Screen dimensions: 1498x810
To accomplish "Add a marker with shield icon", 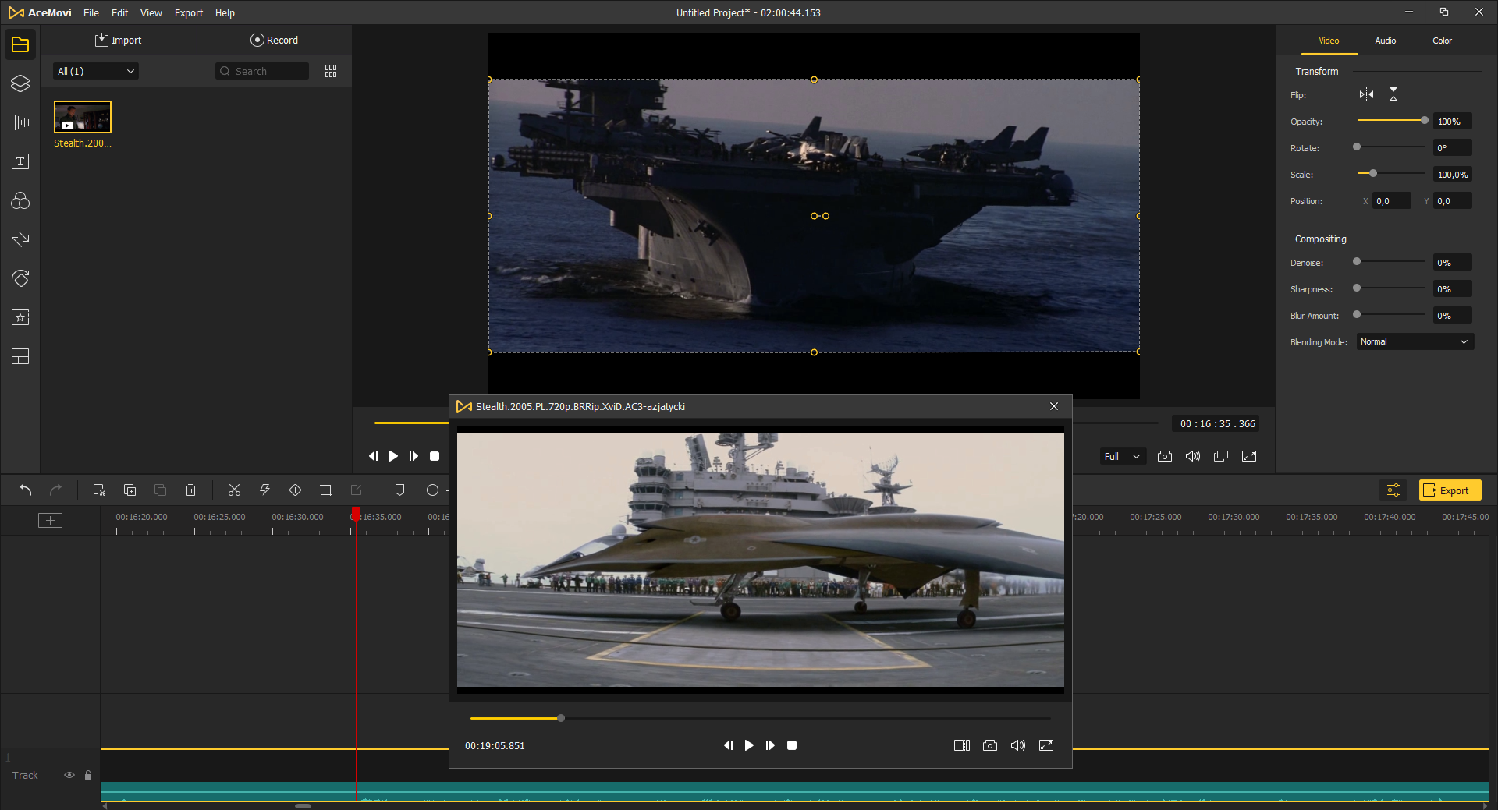I will point(399,490).
